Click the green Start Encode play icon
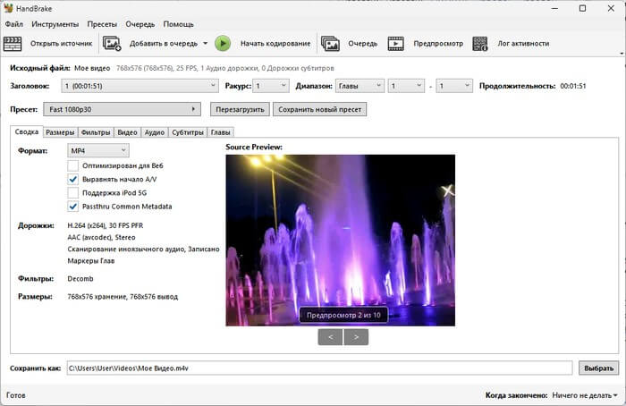The height and width of the screenshot is (406, 626). coord(223,44)
